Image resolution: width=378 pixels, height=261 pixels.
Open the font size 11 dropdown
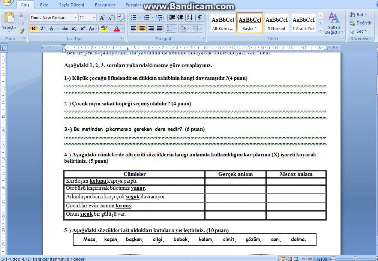coord(94,18)
